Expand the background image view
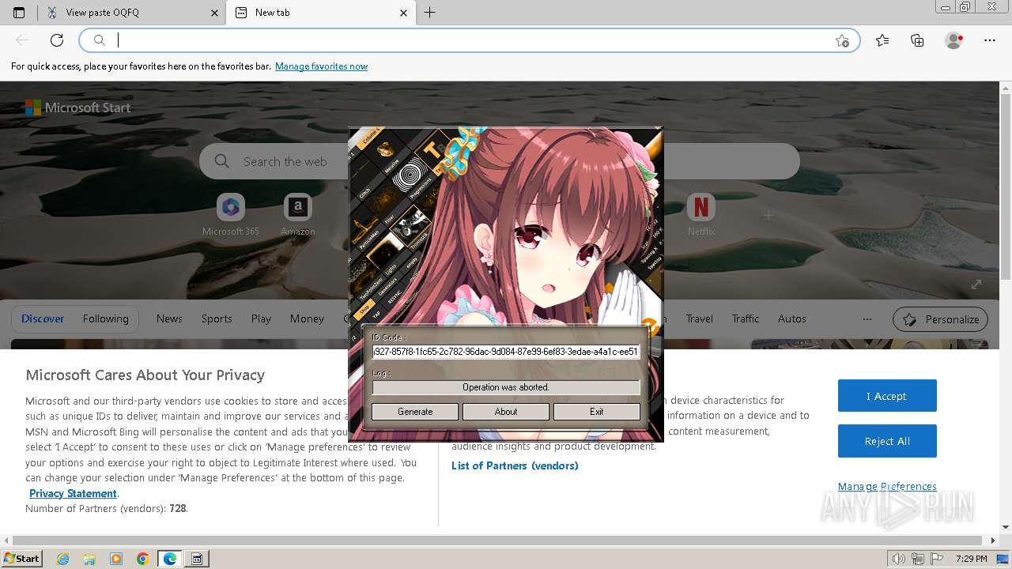This screenshot has height=569, width=1012. point(976,284)
